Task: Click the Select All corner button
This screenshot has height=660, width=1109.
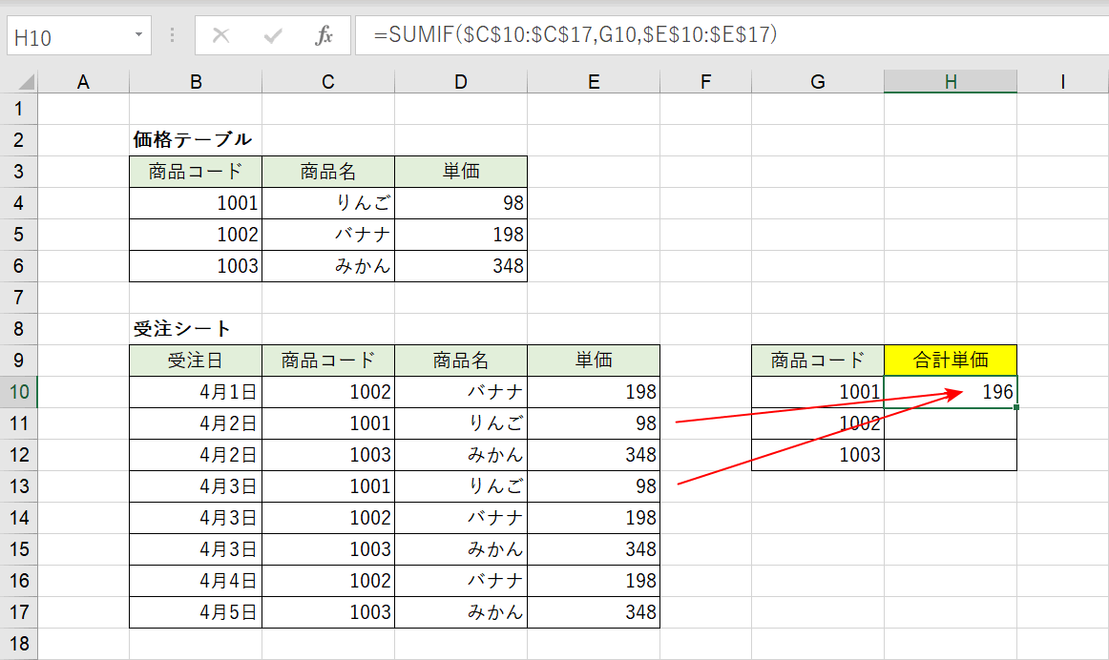Action: pyautogui.click(x=26, y=81)
